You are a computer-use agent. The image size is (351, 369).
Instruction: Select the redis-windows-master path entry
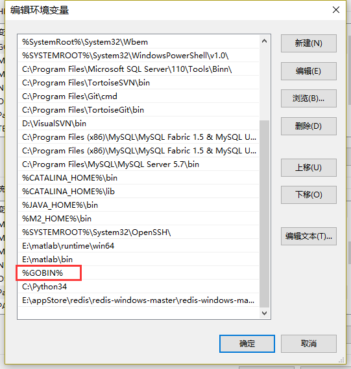138,300
